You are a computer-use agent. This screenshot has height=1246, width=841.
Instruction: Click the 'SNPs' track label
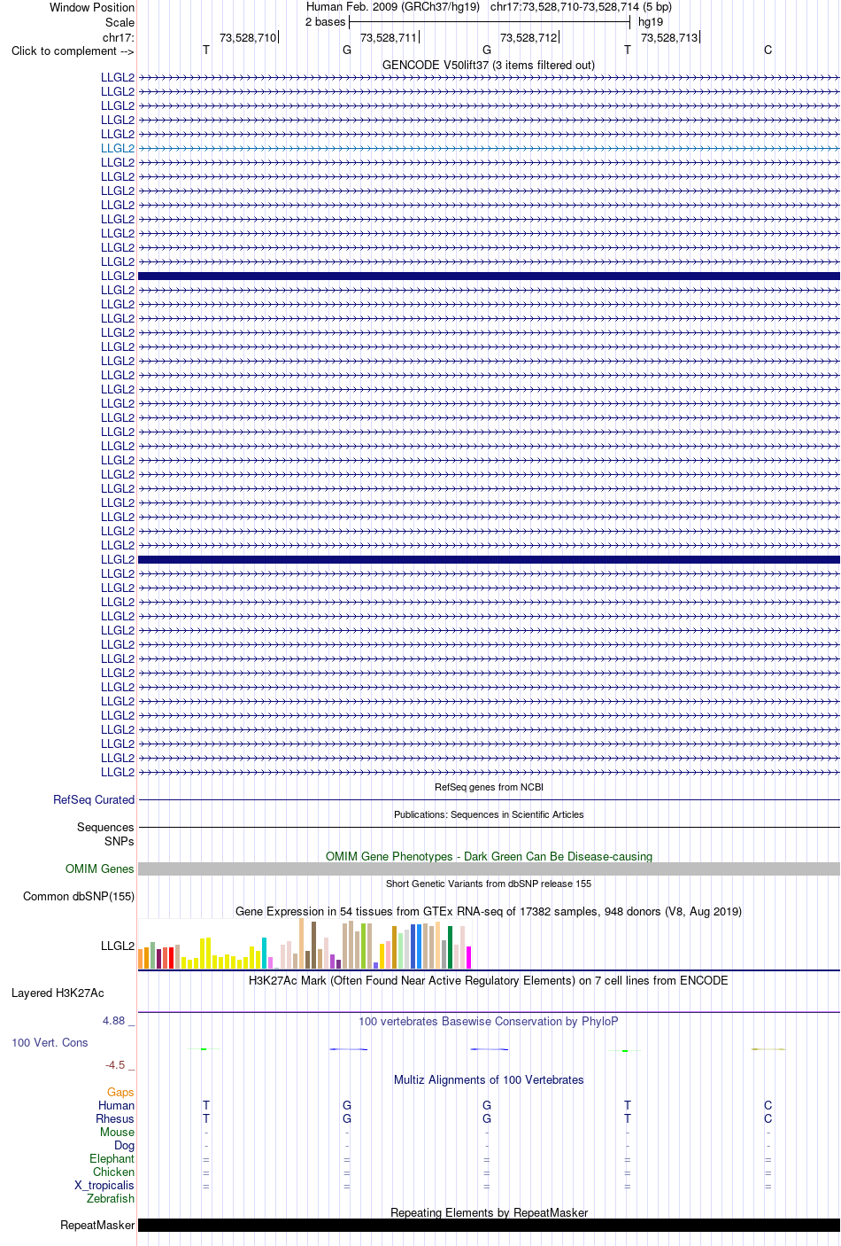coord(120,841)
